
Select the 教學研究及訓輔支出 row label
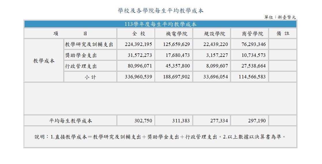(89, 45)
